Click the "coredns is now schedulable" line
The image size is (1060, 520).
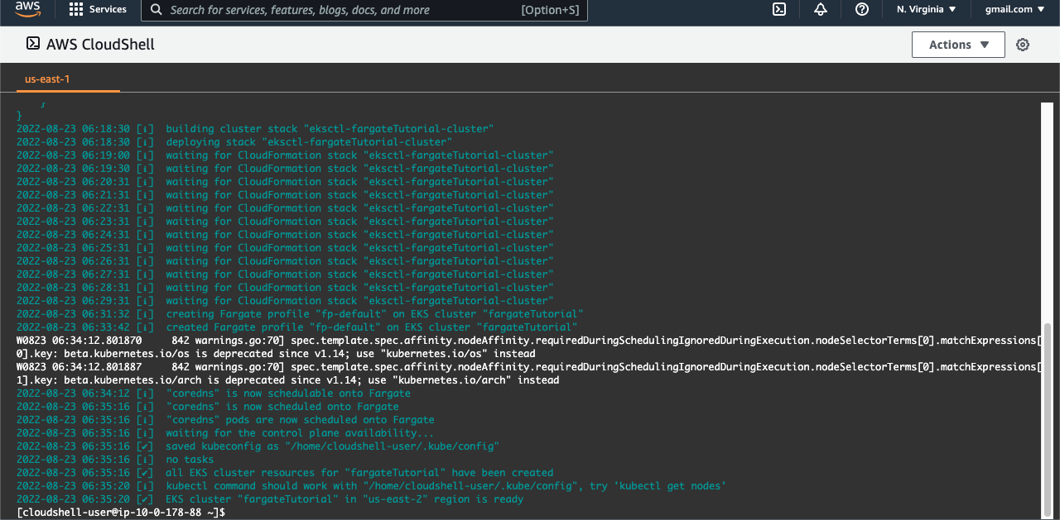click(214, 394)
